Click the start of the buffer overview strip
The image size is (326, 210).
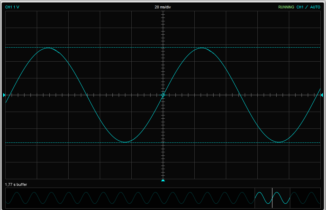(7, 198)
